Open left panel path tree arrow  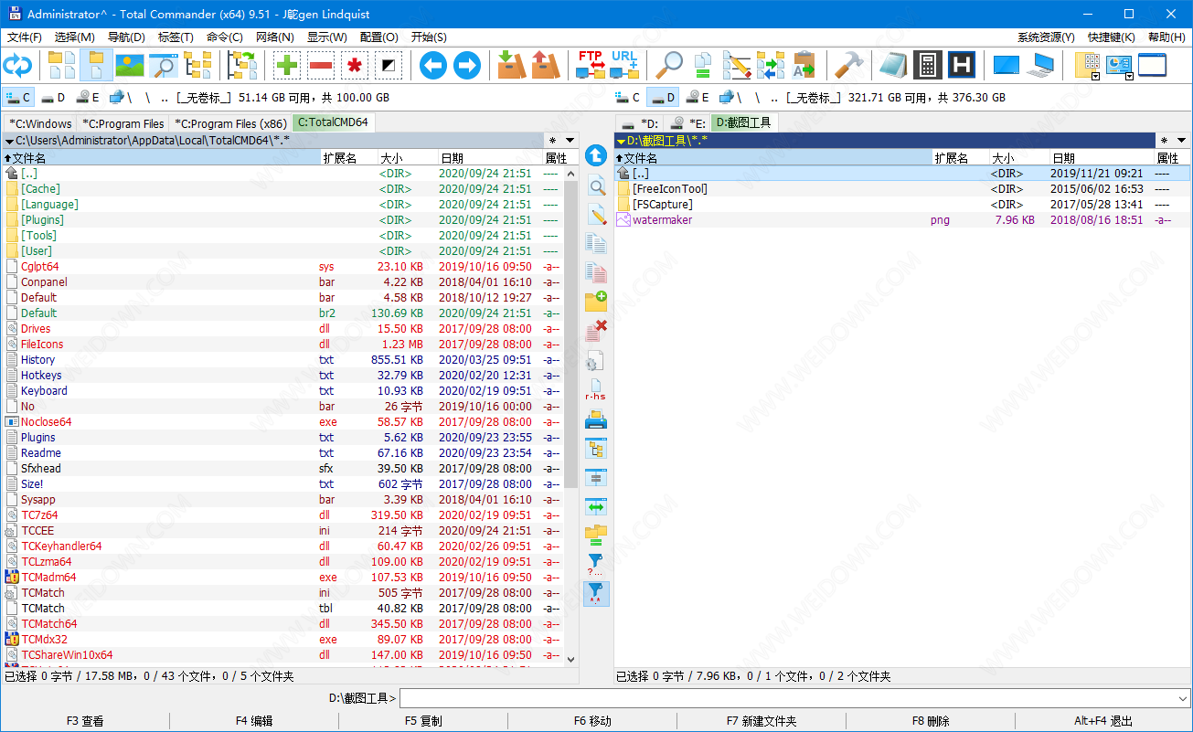click(x=9, y=141)
